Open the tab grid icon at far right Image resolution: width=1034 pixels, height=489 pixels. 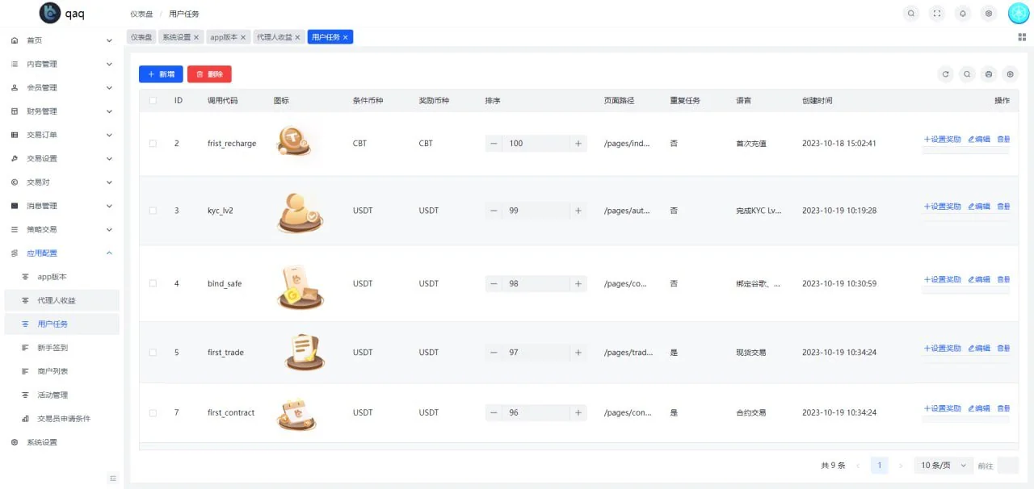1022,37
